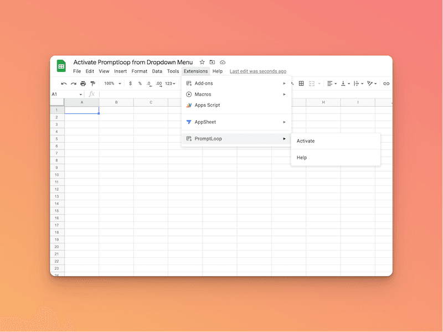This screenshot has width=443, height=332.
Task: Click the Apps Script icon
Action: [x=189, y=105]
